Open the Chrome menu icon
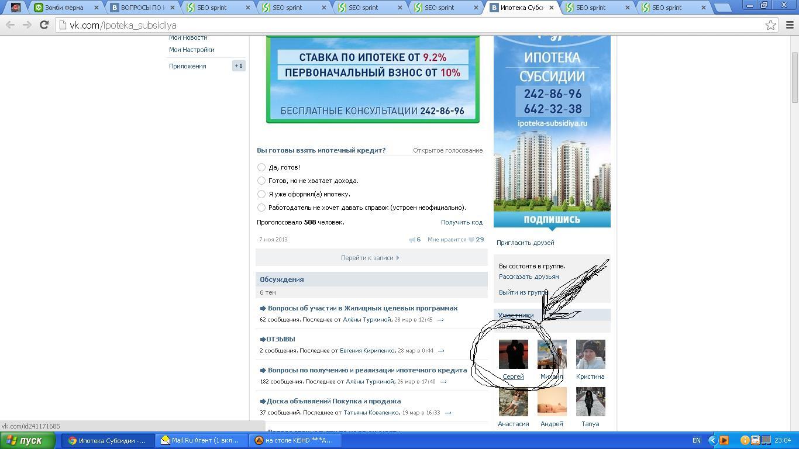799x449 pixels. click(x=790, y=25)
